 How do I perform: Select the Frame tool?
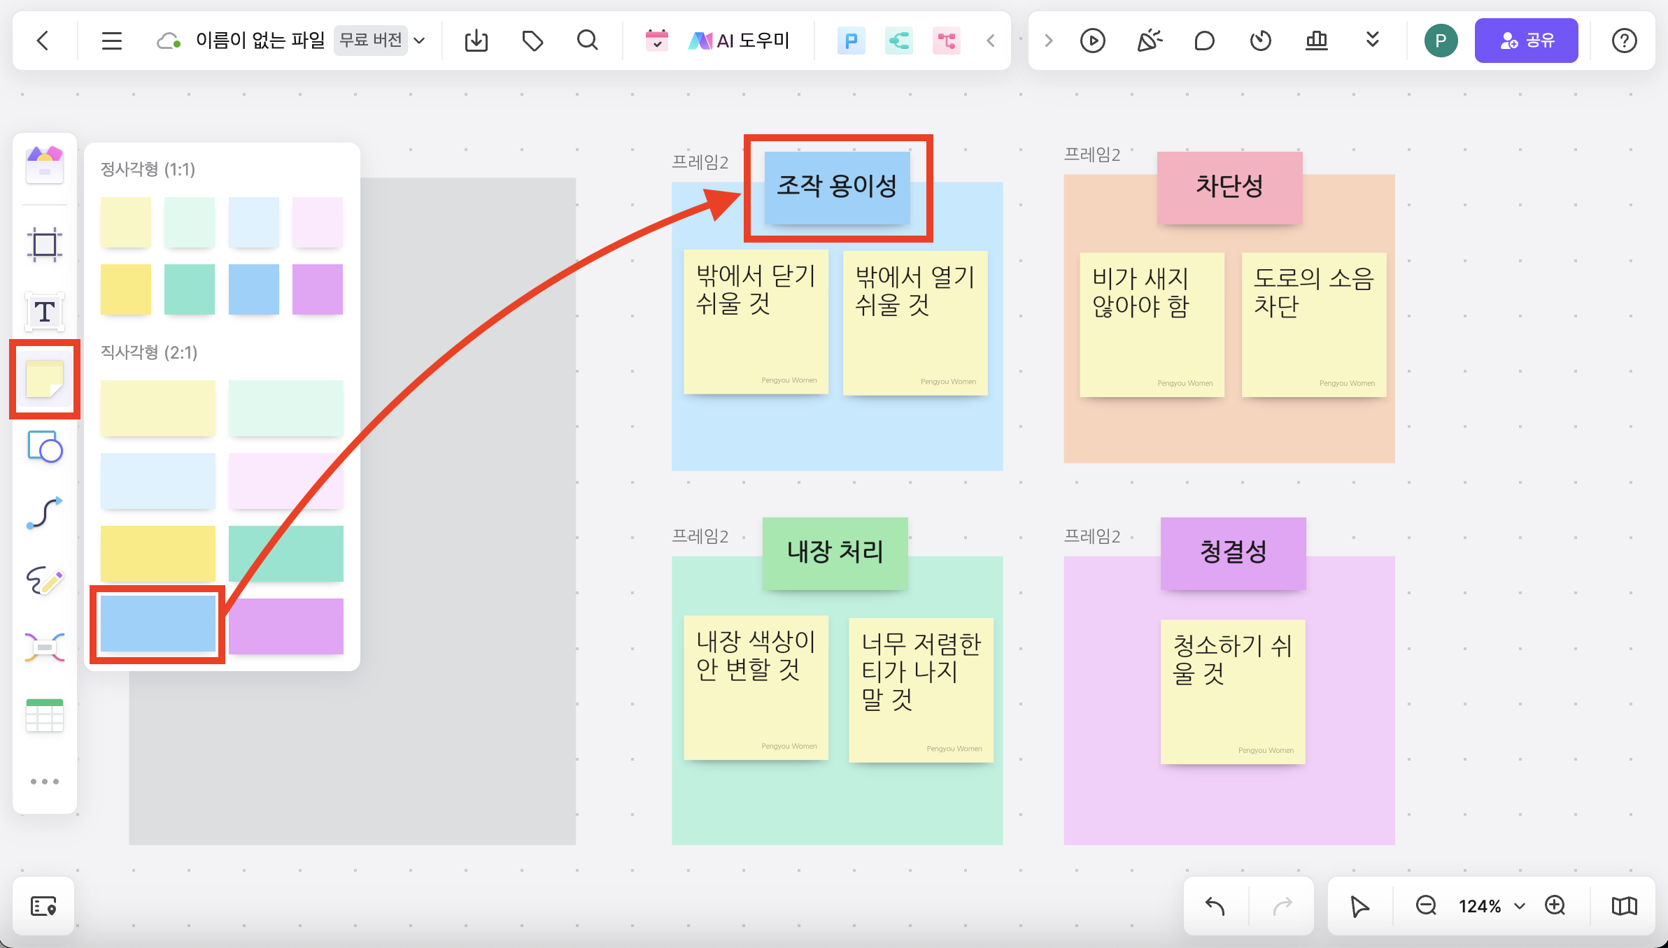click(x=45, y=245)
